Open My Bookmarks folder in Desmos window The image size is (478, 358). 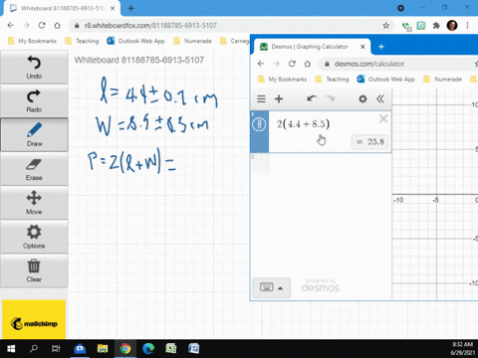(x=283, y=80)
